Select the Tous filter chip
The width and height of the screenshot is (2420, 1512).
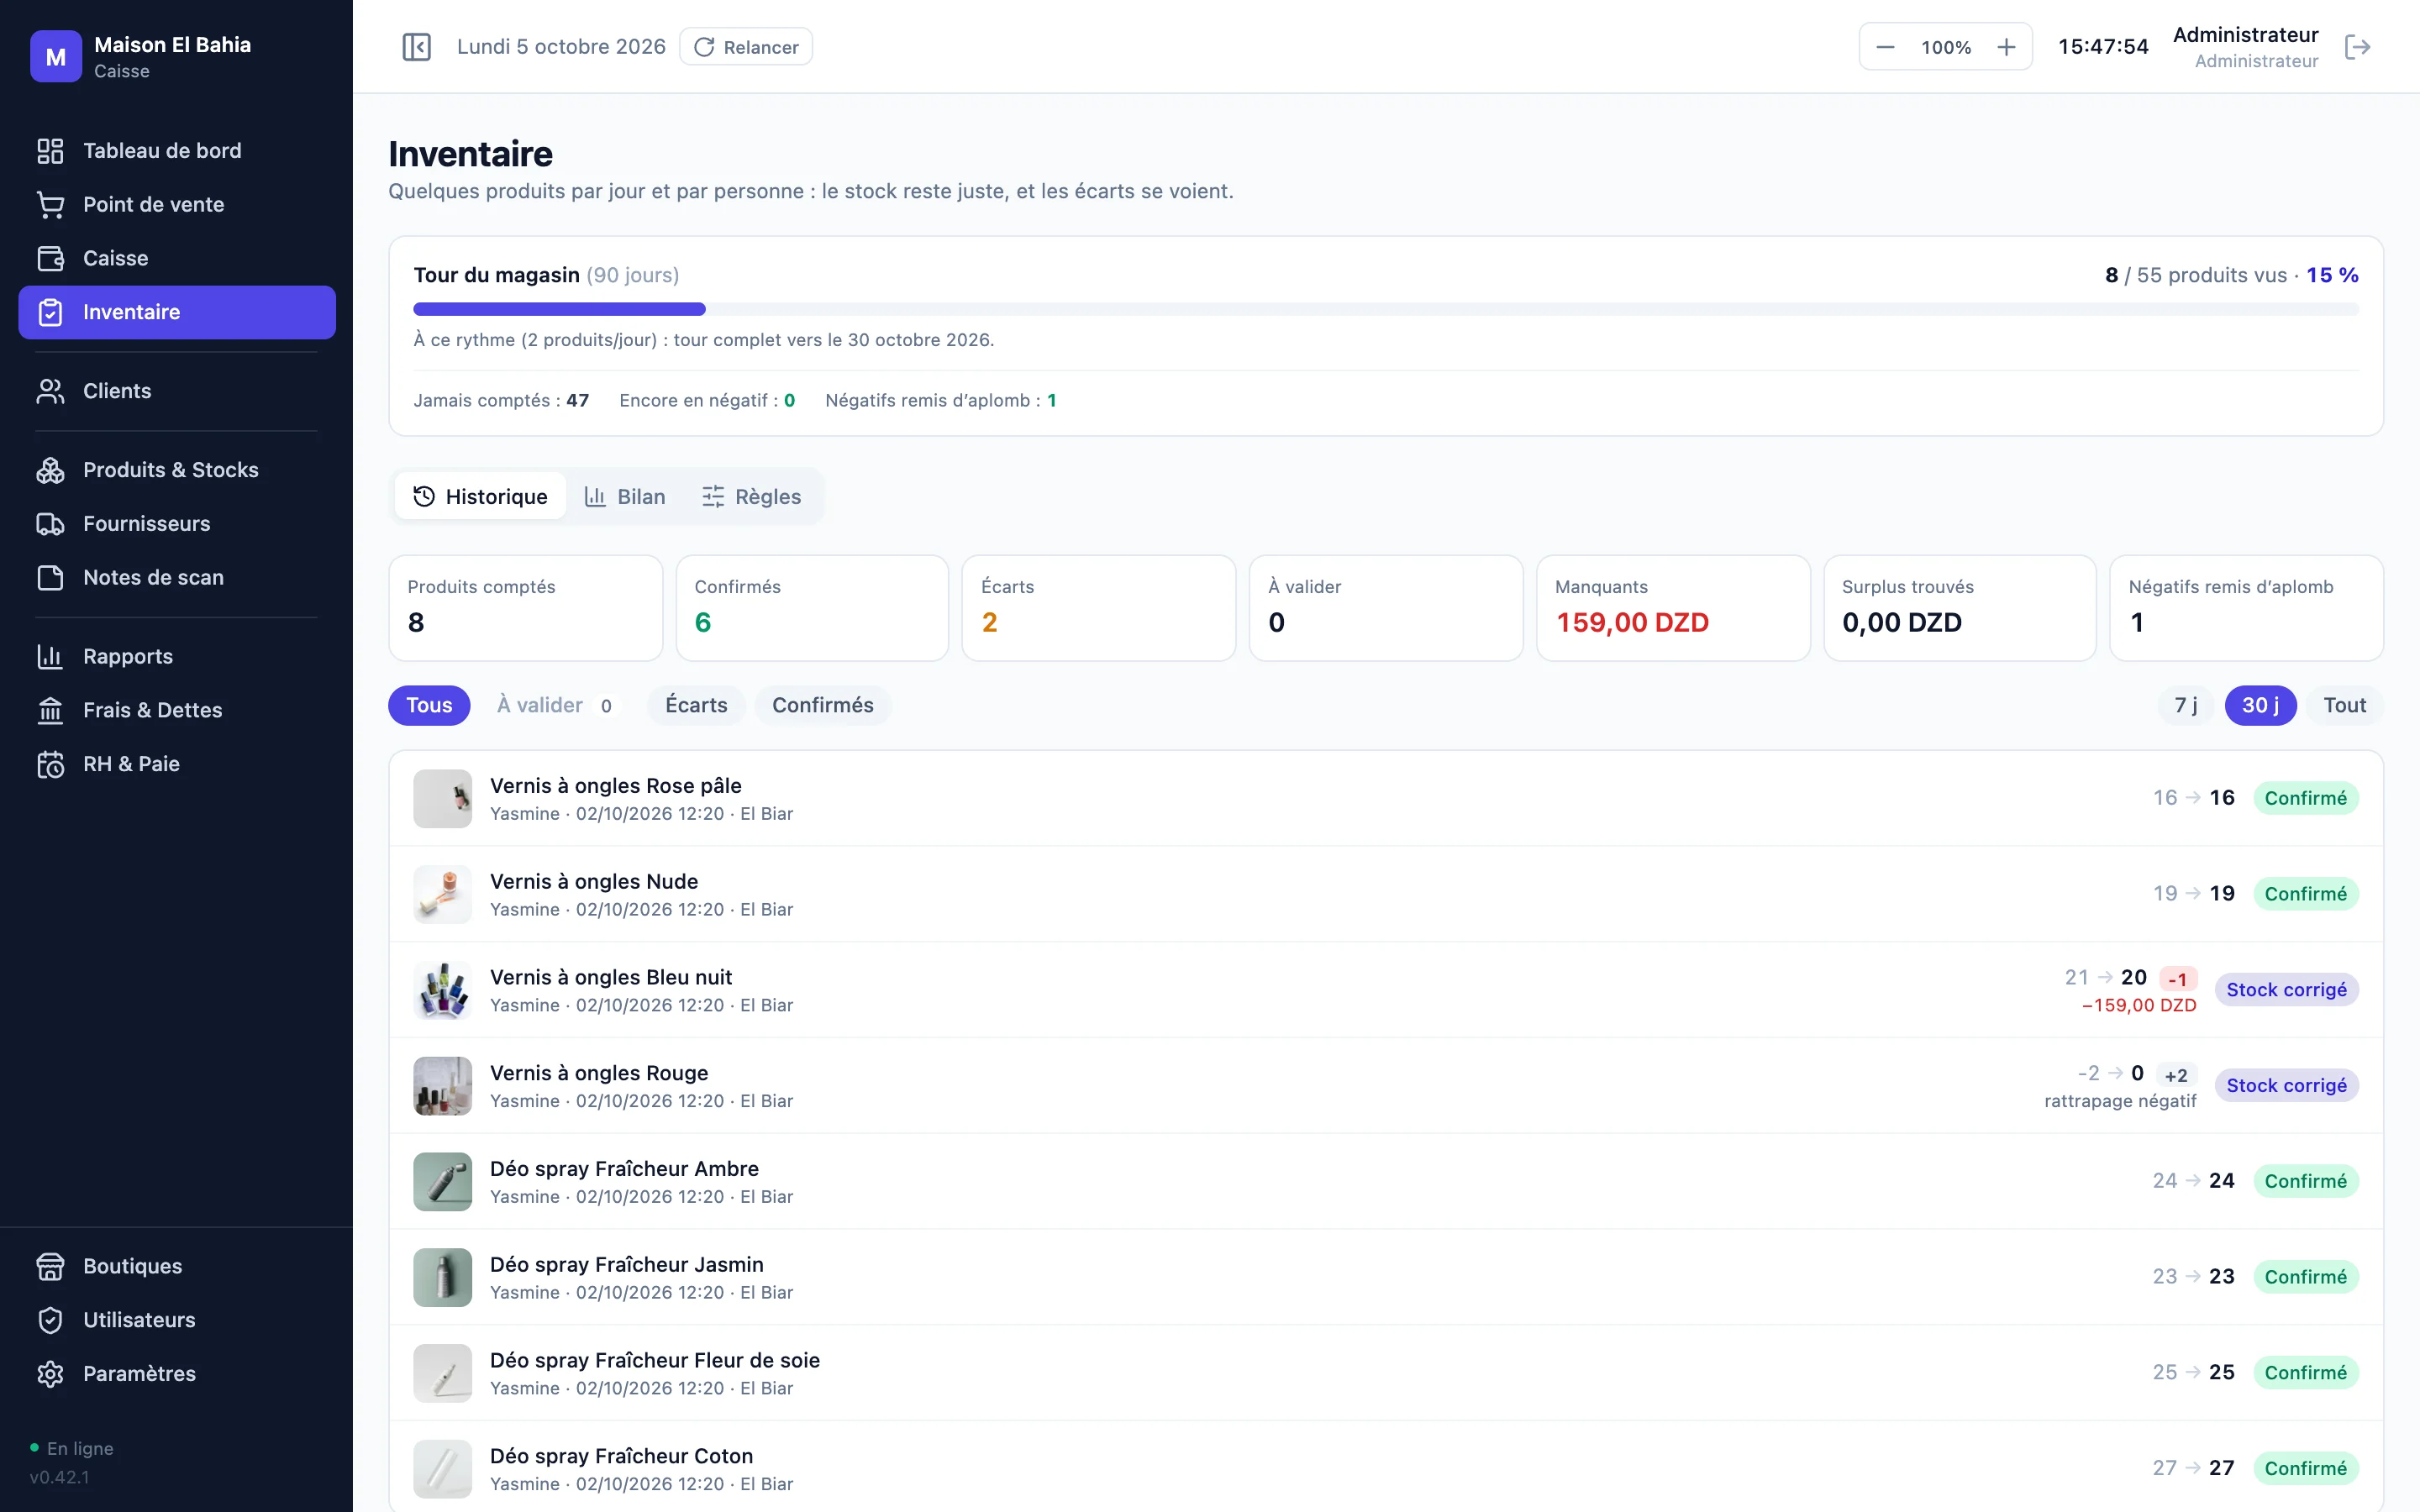[x=429, y=706]
